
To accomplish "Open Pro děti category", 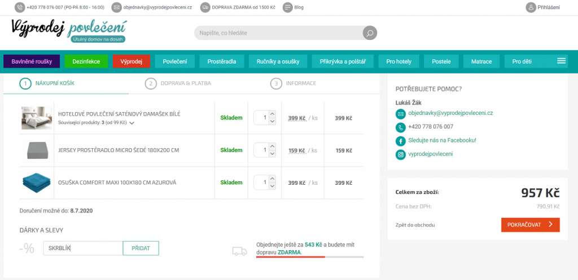I will click(522, 61).
